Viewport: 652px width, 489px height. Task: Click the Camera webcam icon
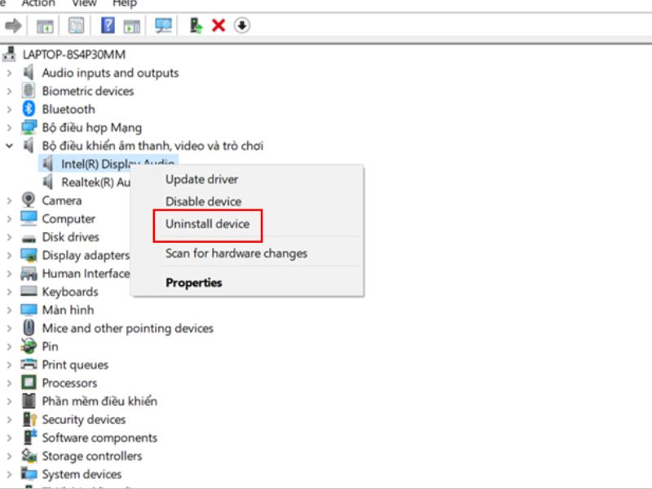[29, 200]
